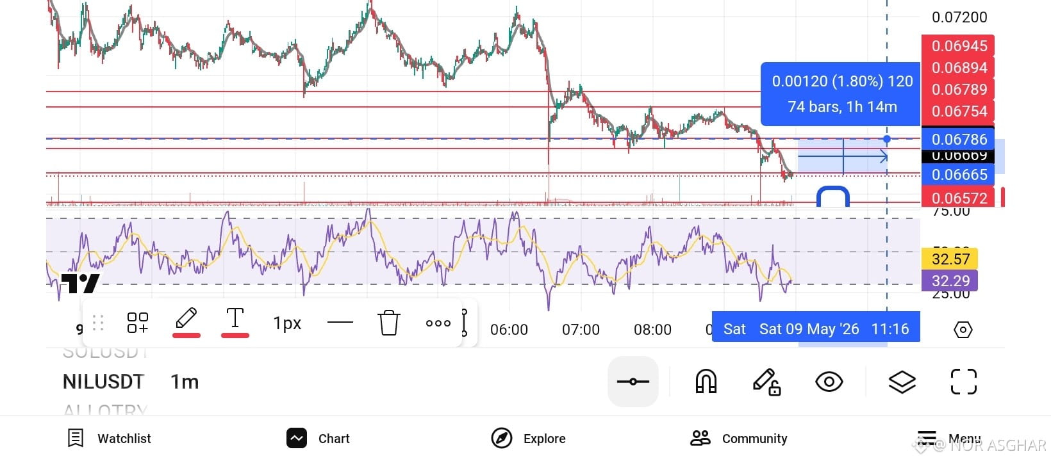This screenshot has height=461, width=1051.
Task: Enter fullscreen chart mode
Action: click(x=963, y=382)
